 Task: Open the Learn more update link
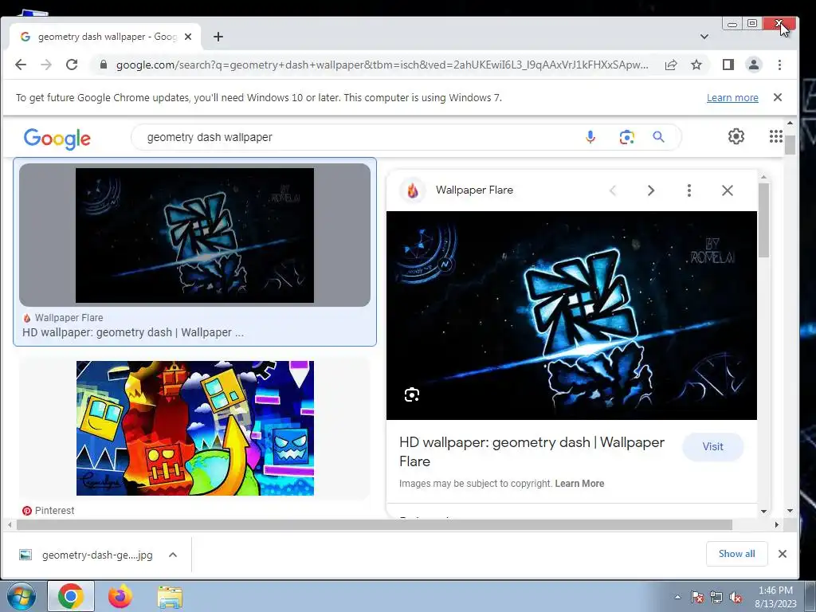pos(732,98)
